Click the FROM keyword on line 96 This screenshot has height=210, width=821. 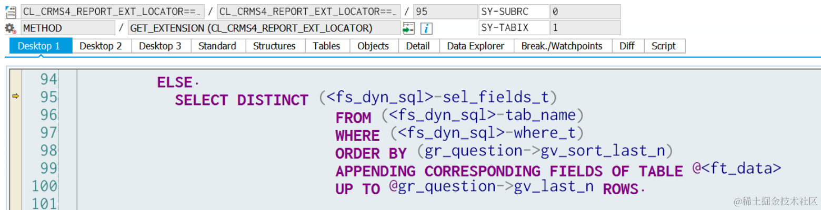(354, 118)
